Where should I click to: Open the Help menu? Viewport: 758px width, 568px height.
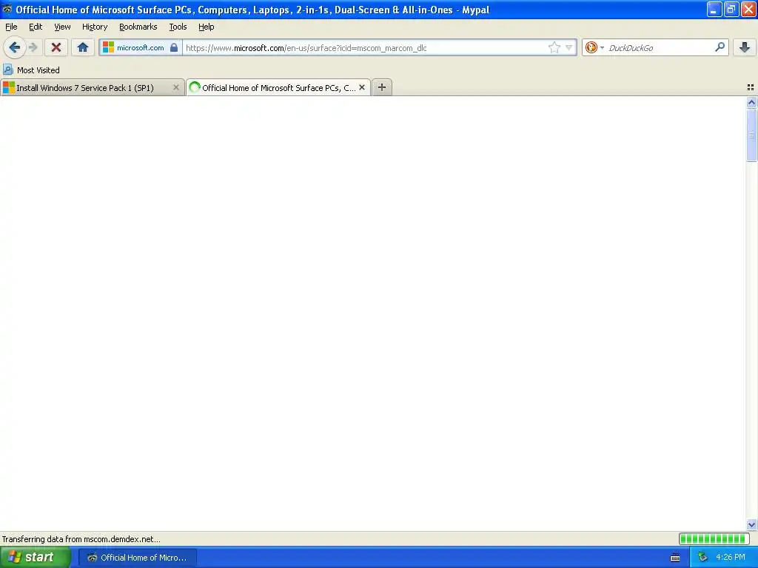coord(207,27)
